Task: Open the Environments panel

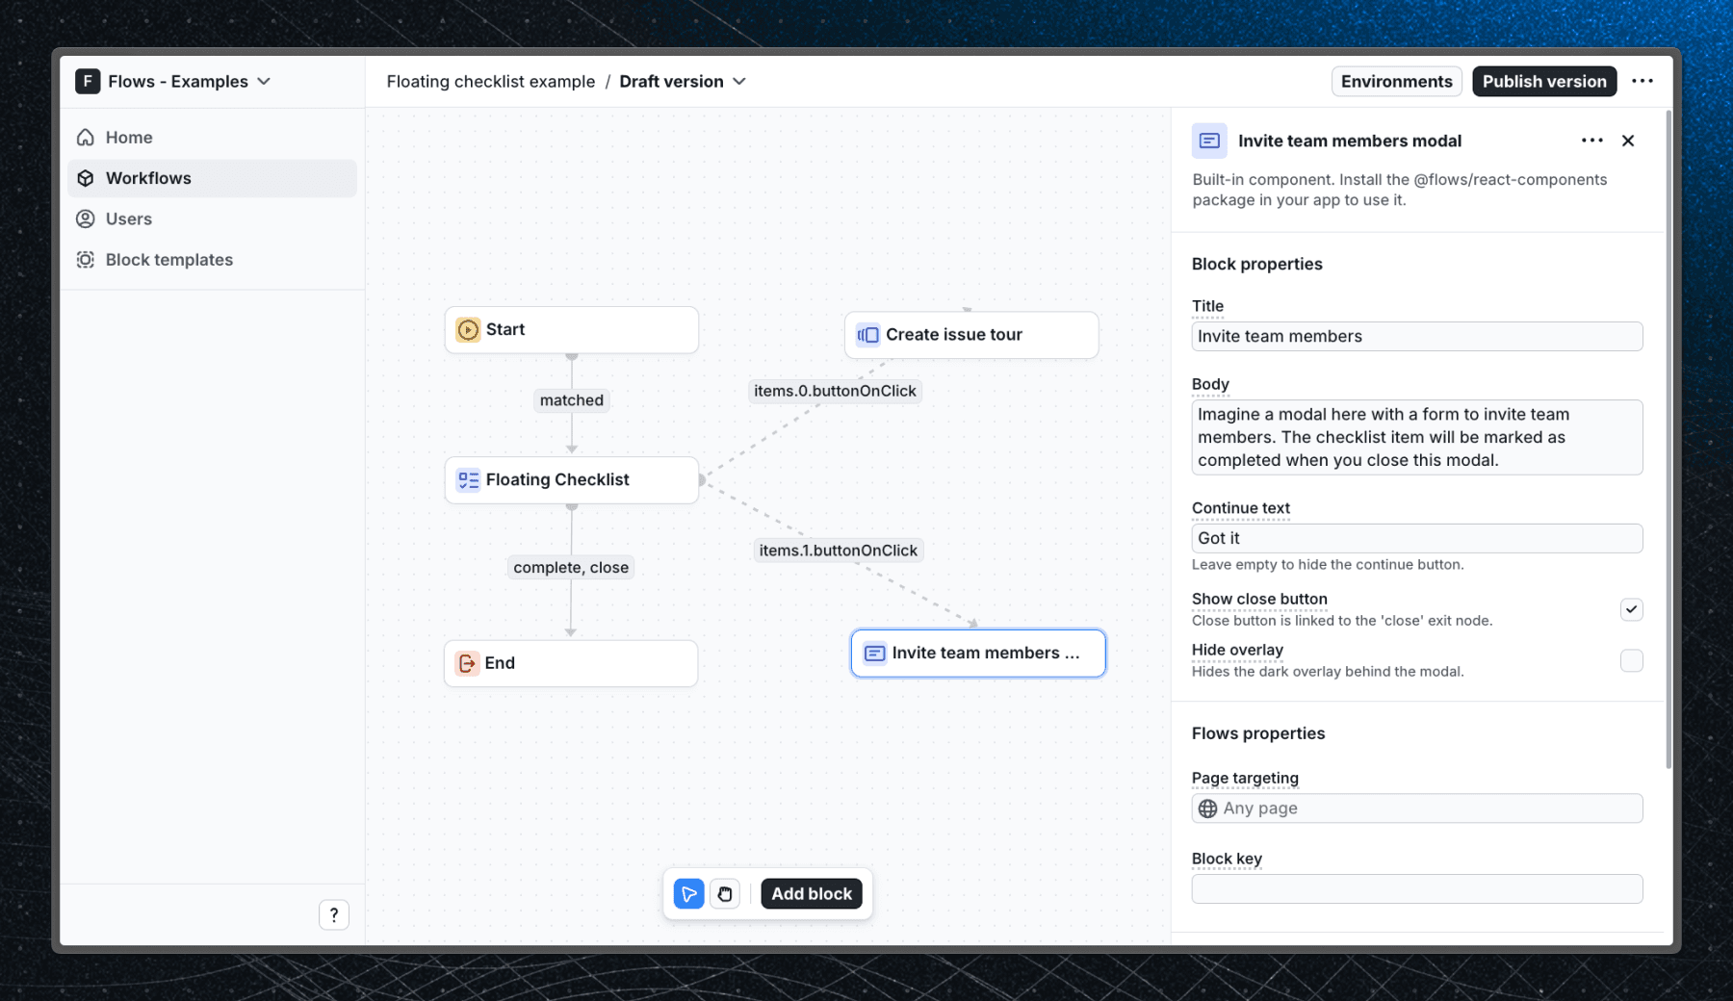Action: 1396,81
